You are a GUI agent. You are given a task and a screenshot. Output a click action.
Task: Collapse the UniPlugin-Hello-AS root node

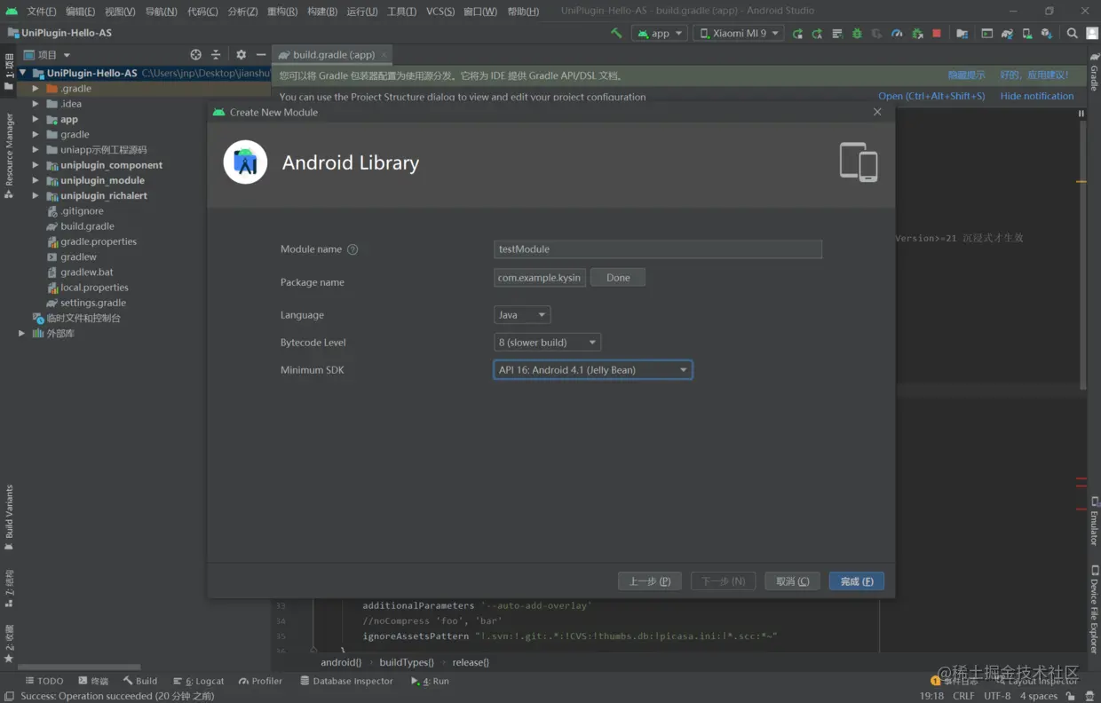(24, 73)
